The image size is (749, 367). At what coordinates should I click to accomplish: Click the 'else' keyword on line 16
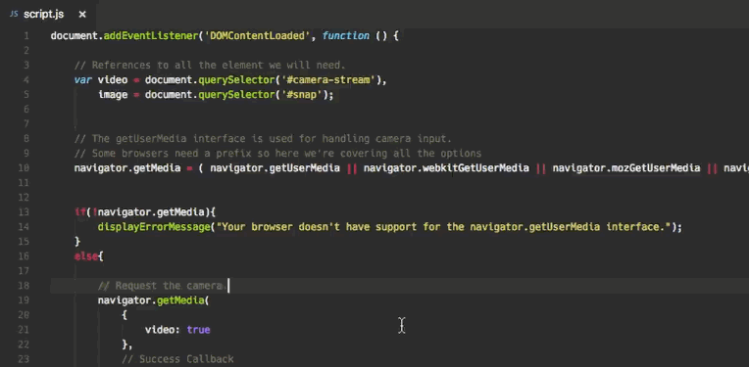pyautogui.click(x=86, y=256)
